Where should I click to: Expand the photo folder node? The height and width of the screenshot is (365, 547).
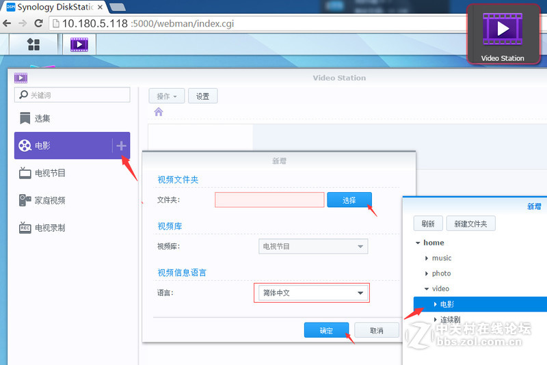pyautogui.click(x=426, y=273)
